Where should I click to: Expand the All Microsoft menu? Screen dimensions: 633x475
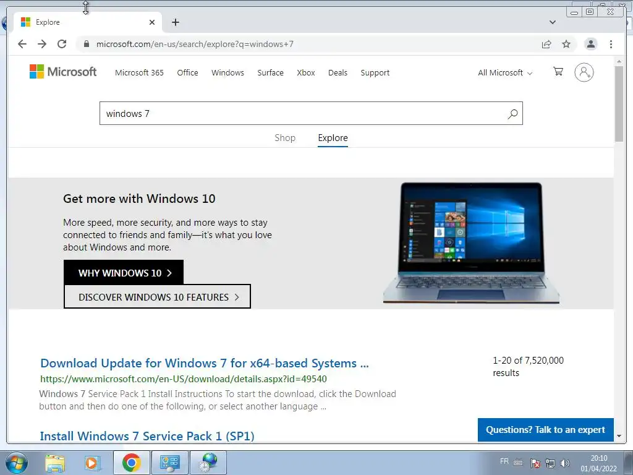coord(505,73)
